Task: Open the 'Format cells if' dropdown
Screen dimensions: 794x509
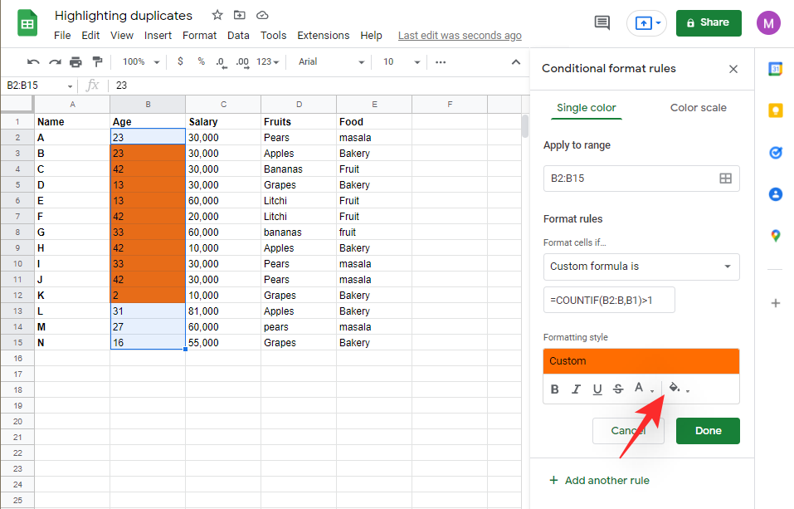Action: coord(641,267)
